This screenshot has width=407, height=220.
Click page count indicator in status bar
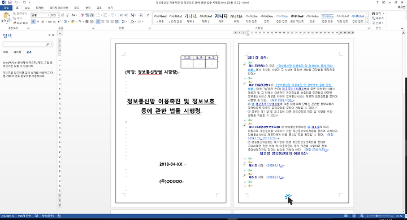tap(7, 216)
